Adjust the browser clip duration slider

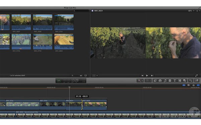[75, 76]
